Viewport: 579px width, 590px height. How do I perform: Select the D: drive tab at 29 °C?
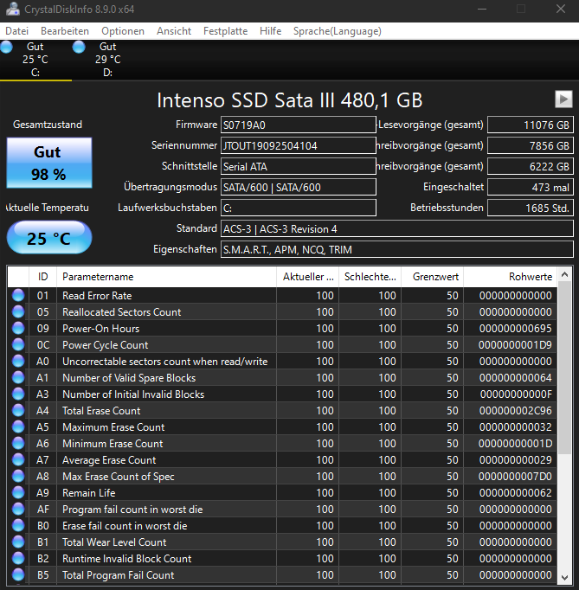108,60
